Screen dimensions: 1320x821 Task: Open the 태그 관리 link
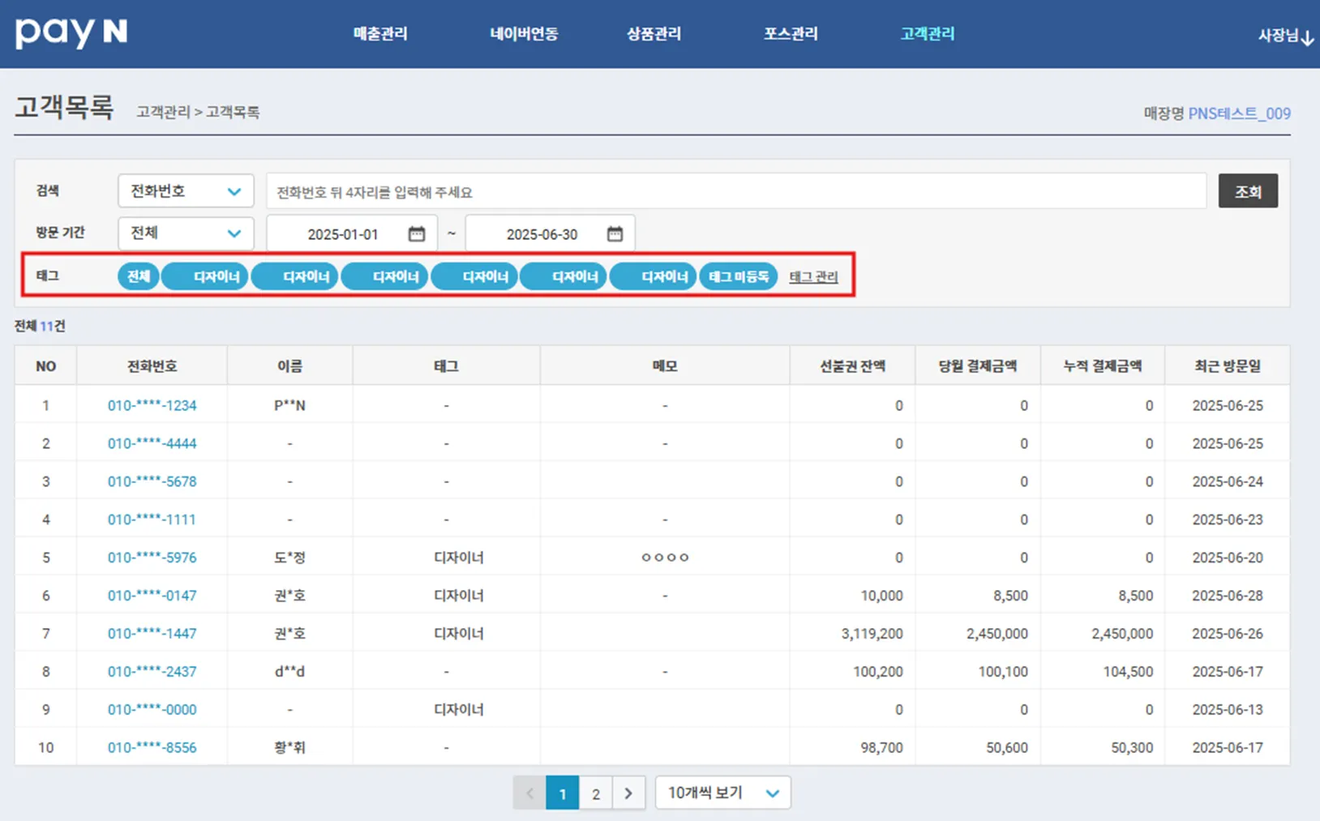(813, 276)
